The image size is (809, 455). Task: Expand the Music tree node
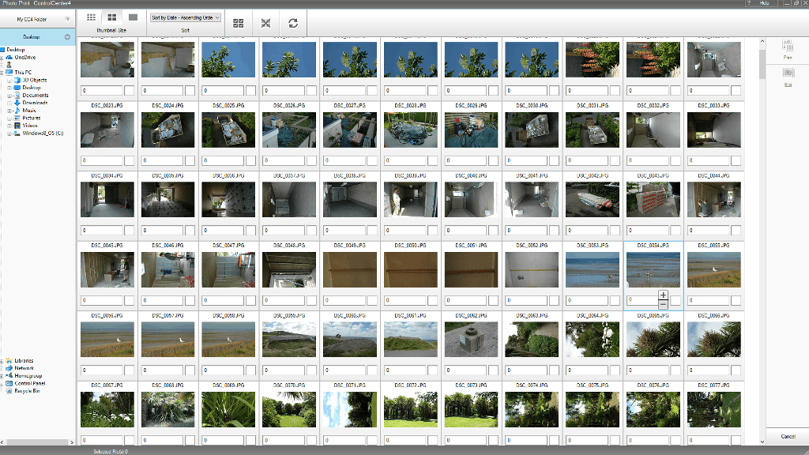tap(9, 111)
